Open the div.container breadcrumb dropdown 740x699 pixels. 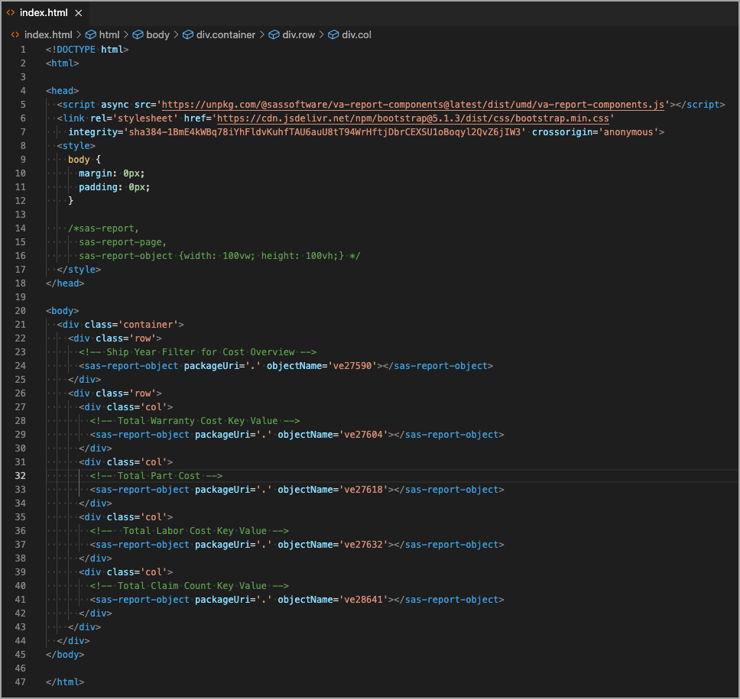click(x=226, y=34)
